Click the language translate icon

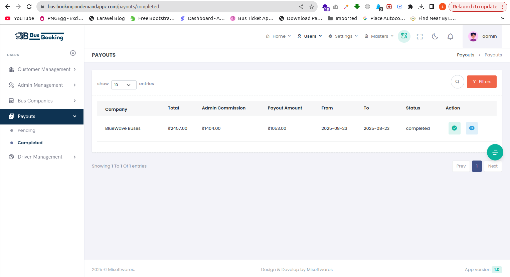click(404, 36)
